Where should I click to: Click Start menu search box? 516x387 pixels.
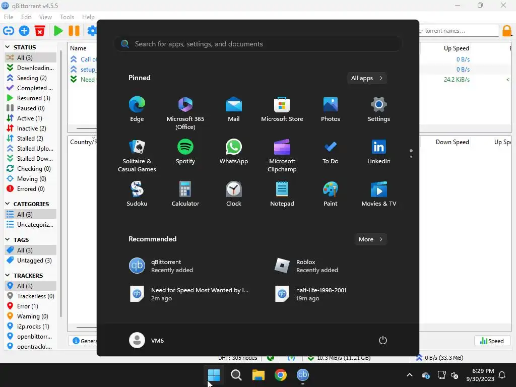pyautogui.click(x=258, y=44)
